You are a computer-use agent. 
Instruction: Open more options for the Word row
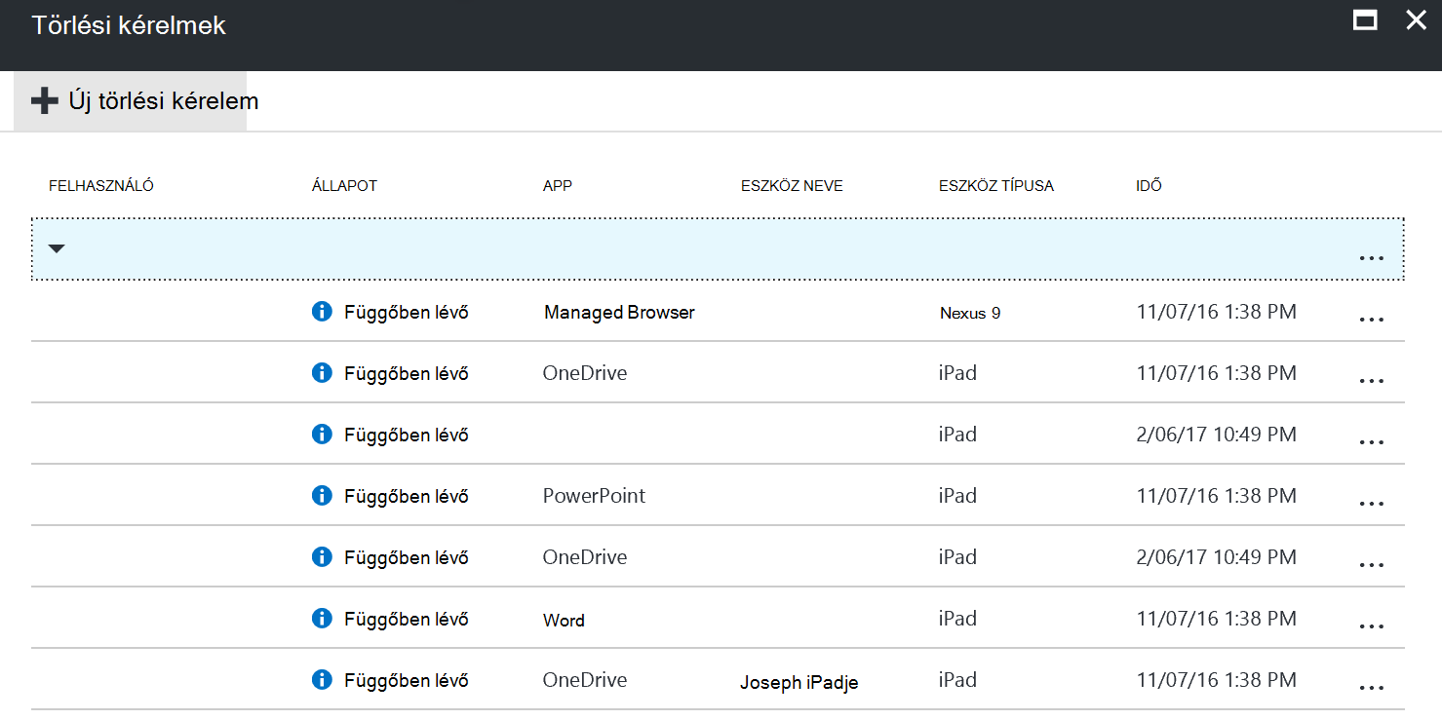pos(1371,626)
